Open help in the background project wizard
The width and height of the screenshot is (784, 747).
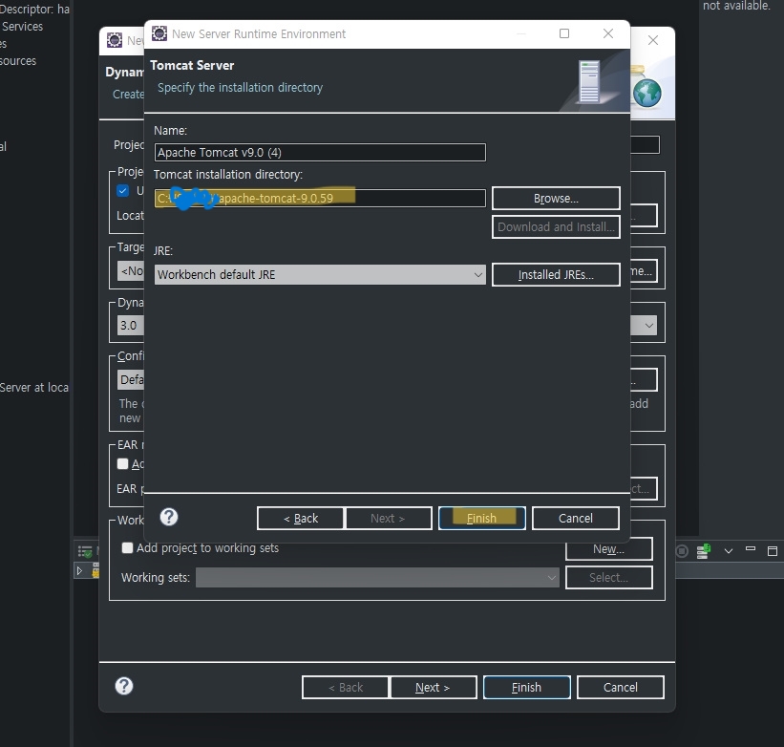pyautogui.click(x=124, y=686)
